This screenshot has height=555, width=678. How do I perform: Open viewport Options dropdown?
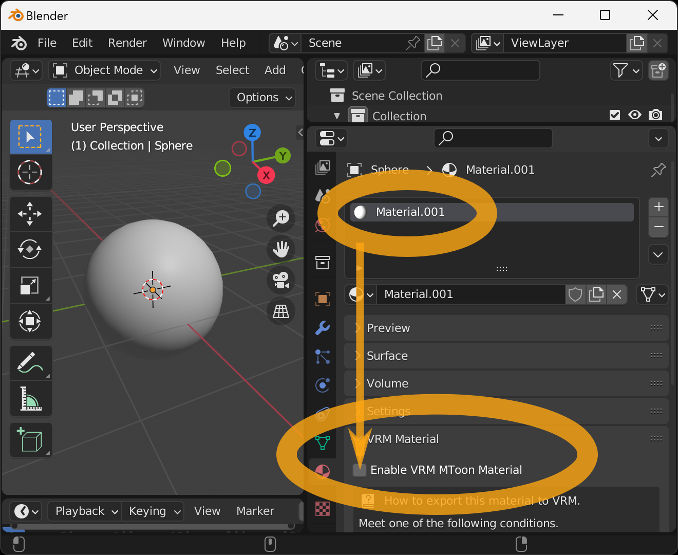coord(262,98)
